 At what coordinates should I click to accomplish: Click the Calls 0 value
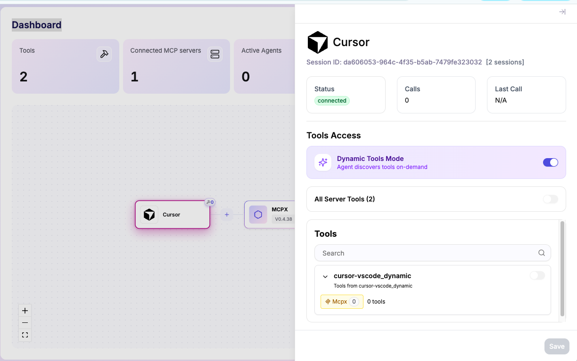click(x=407, y=100)
